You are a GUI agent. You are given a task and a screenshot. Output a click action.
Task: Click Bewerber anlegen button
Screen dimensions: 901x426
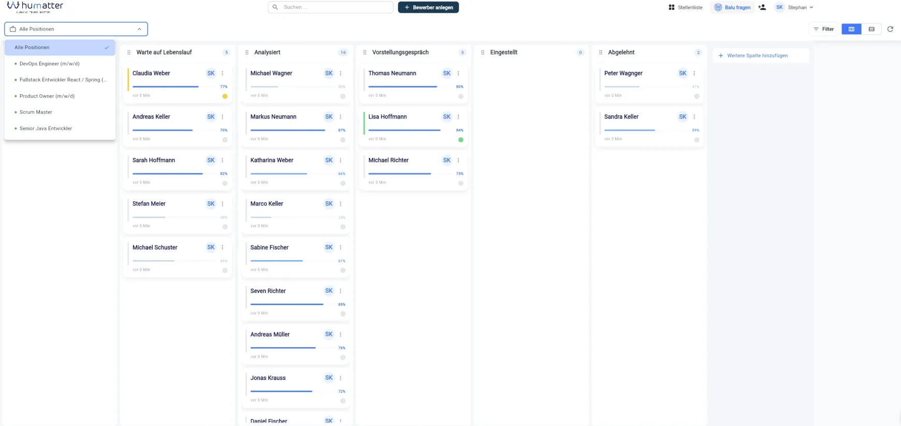428,7
